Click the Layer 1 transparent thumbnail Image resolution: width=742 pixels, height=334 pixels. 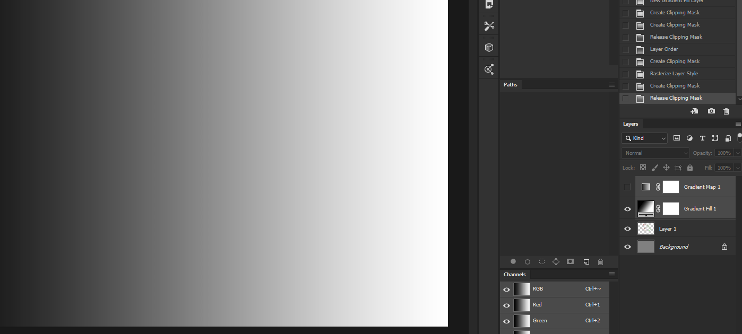[x=646, y=228]
